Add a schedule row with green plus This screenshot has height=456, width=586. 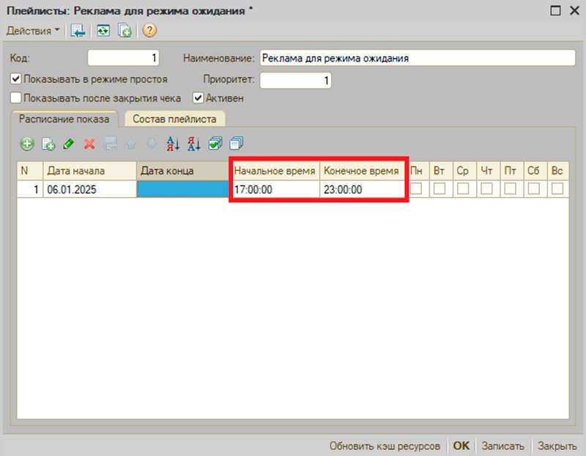pyautogui.click(x=27, y=144)
